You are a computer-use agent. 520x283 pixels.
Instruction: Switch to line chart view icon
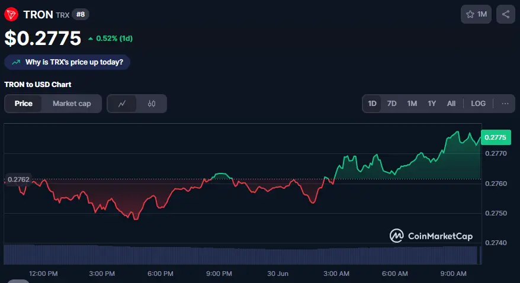pos(122,104)
